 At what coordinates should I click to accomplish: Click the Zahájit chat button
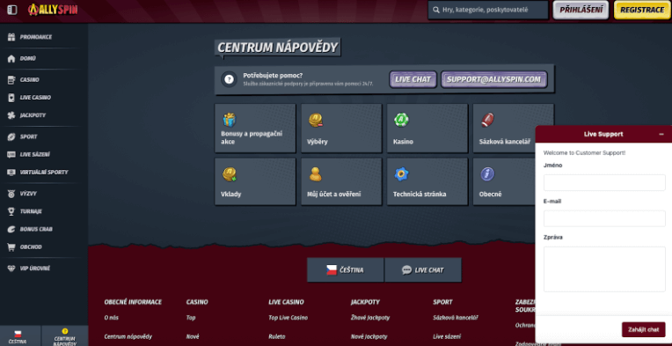tap(643, 329)
